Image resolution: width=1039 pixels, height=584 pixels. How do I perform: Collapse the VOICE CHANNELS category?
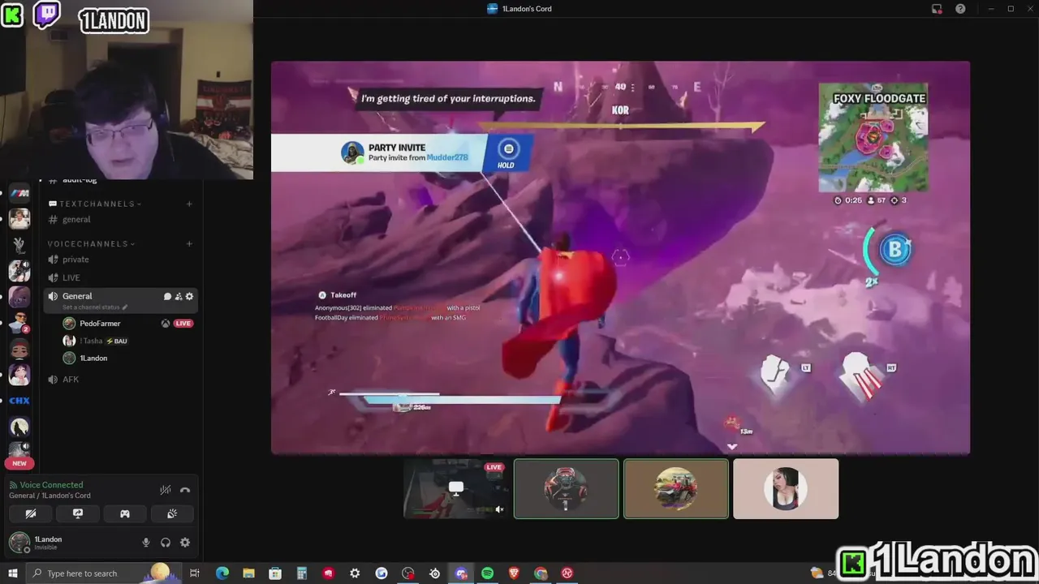pyautogui.click(x=91, y=243)
